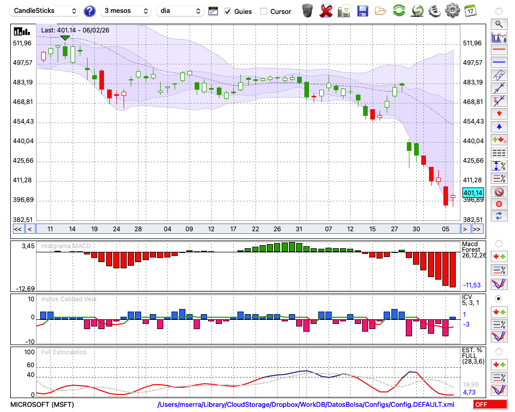Expand the dia interval dropdown
515x412 pixels.
180,11
